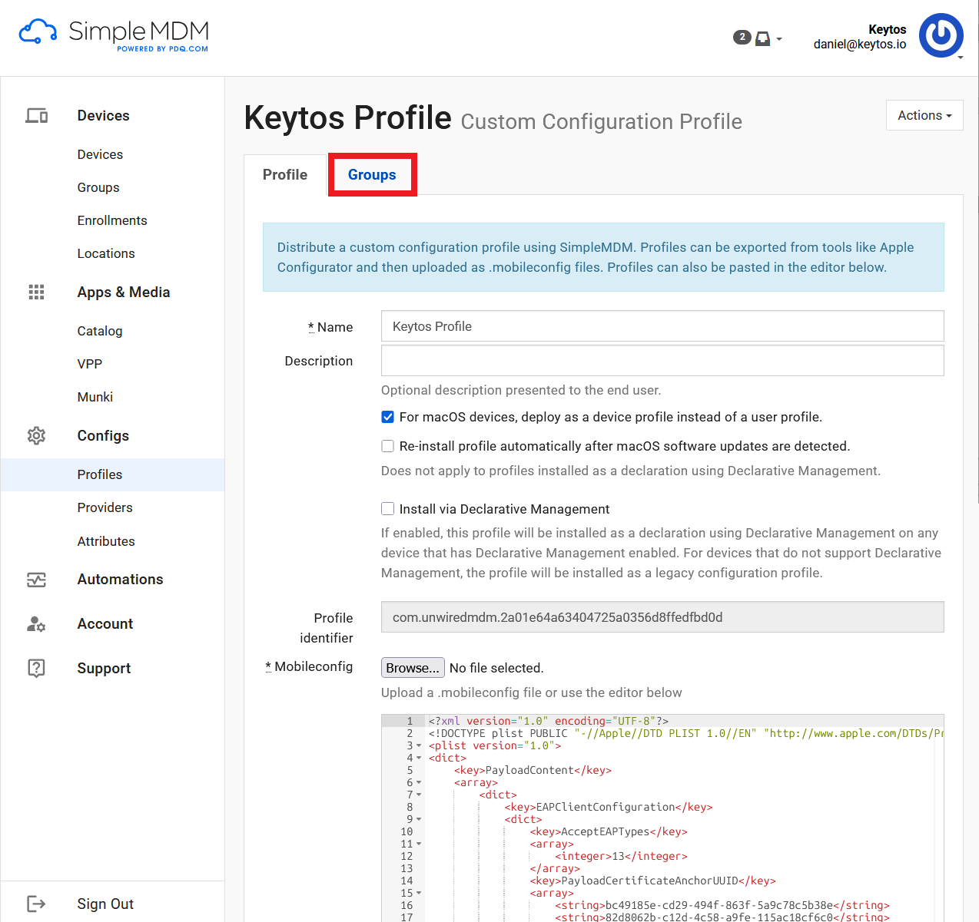Click the Sign Out arrow icon
Image resolution: width=979 pixels, height=922 pixels.
point(36,904)
